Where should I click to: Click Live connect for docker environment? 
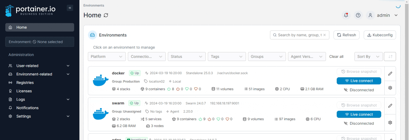tap(359, 81)
